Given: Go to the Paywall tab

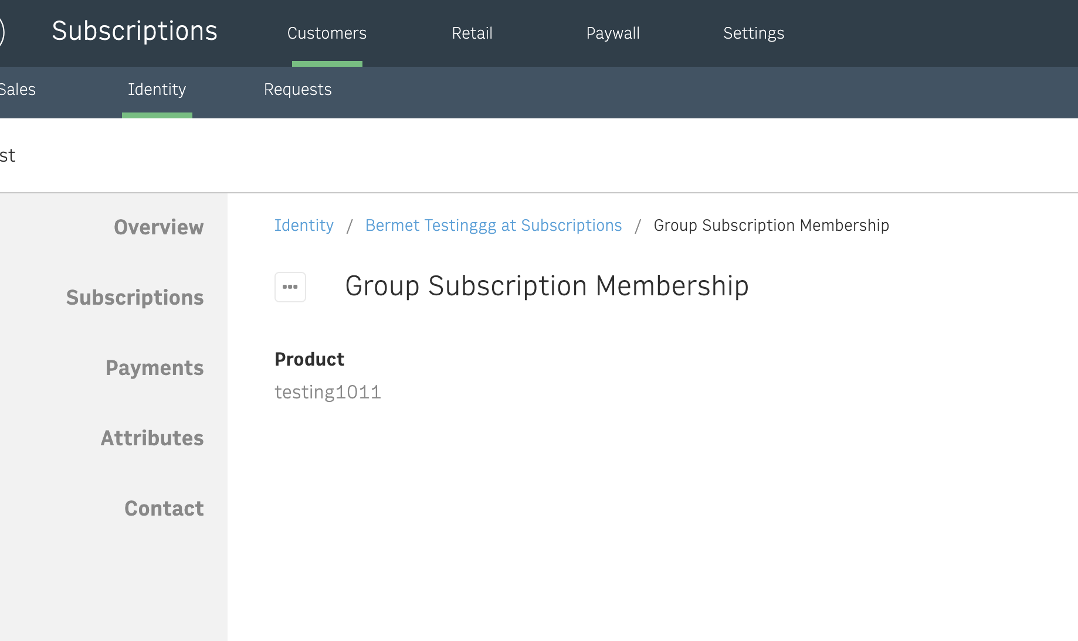Looking at the screenshot, I should pos(613,33).
